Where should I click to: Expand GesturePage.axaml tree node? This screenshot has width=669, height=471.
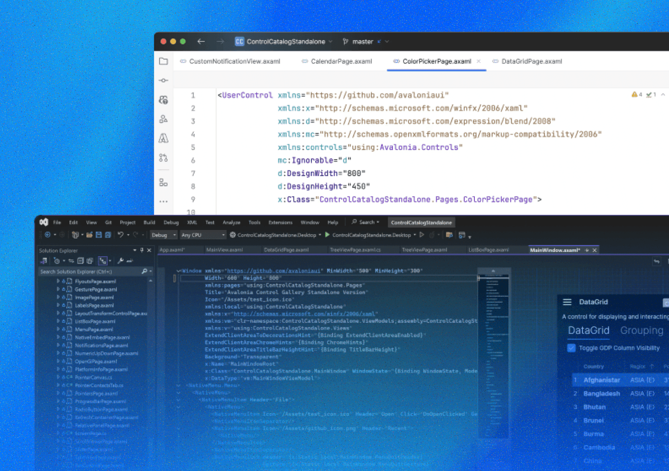58,289
